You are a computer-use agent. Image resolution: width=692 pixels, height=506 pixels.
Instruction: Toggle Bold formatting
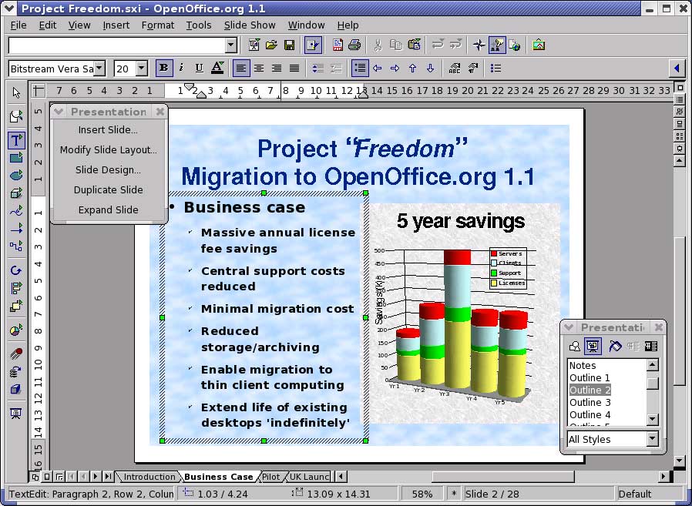163,69
